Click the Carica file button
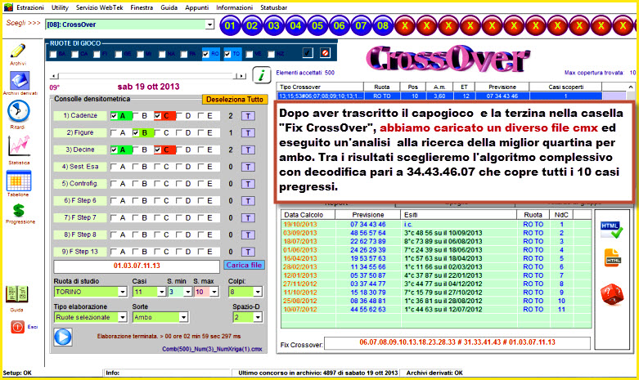This screenshot has height=380, width=639. (x=244, y=266)
